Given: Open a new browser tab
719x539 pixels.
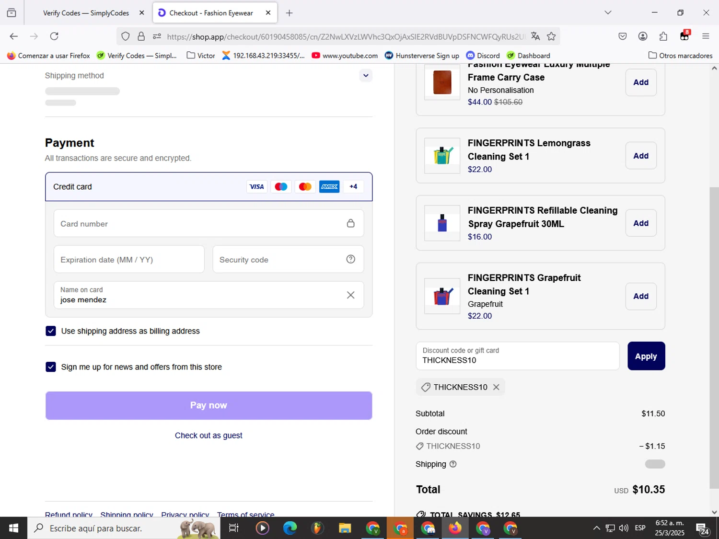Looking at the screenshot, I should tap(289, 13).
